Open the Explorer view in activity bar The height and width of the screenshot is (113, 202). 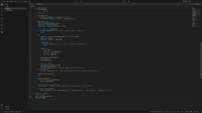click(x=2, y=4)
